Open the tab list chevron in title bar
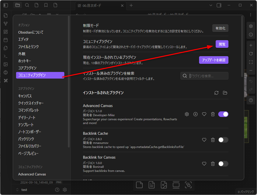This screenshot has height=195, width=257. point(211,5)
